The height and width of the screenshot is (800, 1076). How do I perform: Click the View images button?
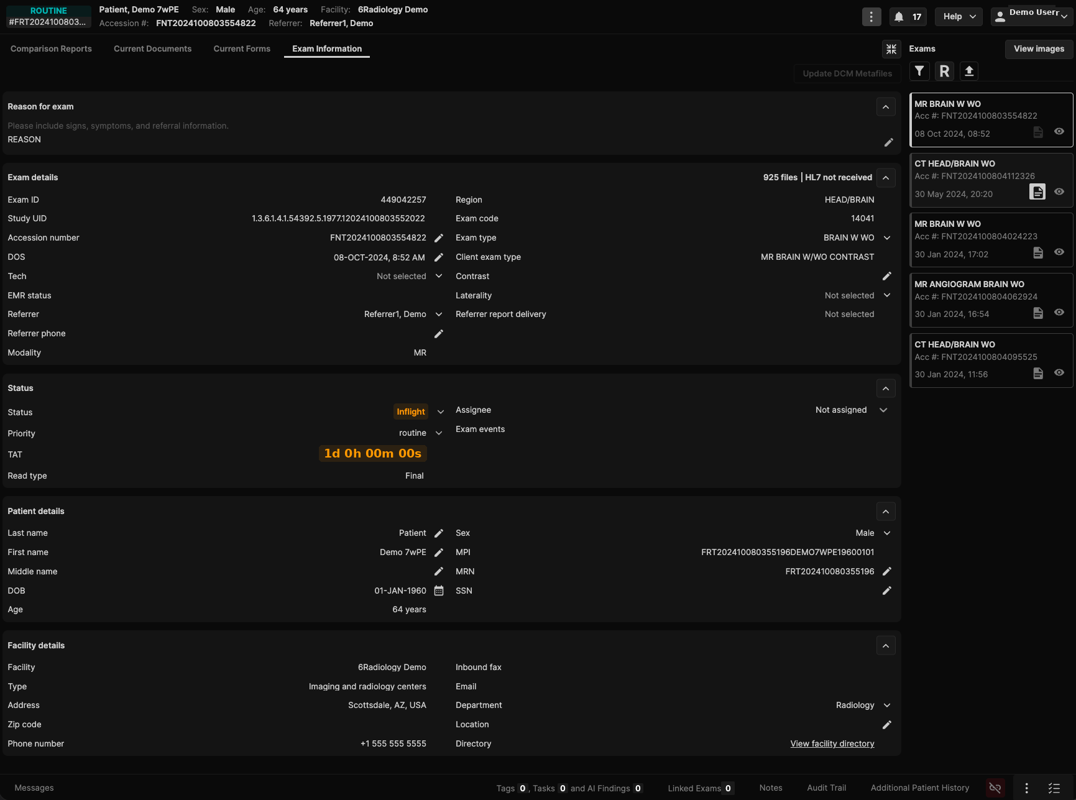tap(1039, 49)
